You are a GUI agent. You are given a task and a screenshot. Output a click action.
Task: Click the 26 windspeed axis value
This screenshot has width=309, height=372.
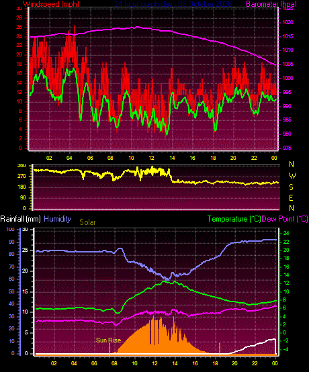pyautogui.click(x=19, y=28)
